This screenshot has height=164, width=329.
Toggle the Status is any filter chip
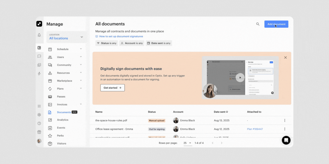pyautogui.click(x=107, y=43)
